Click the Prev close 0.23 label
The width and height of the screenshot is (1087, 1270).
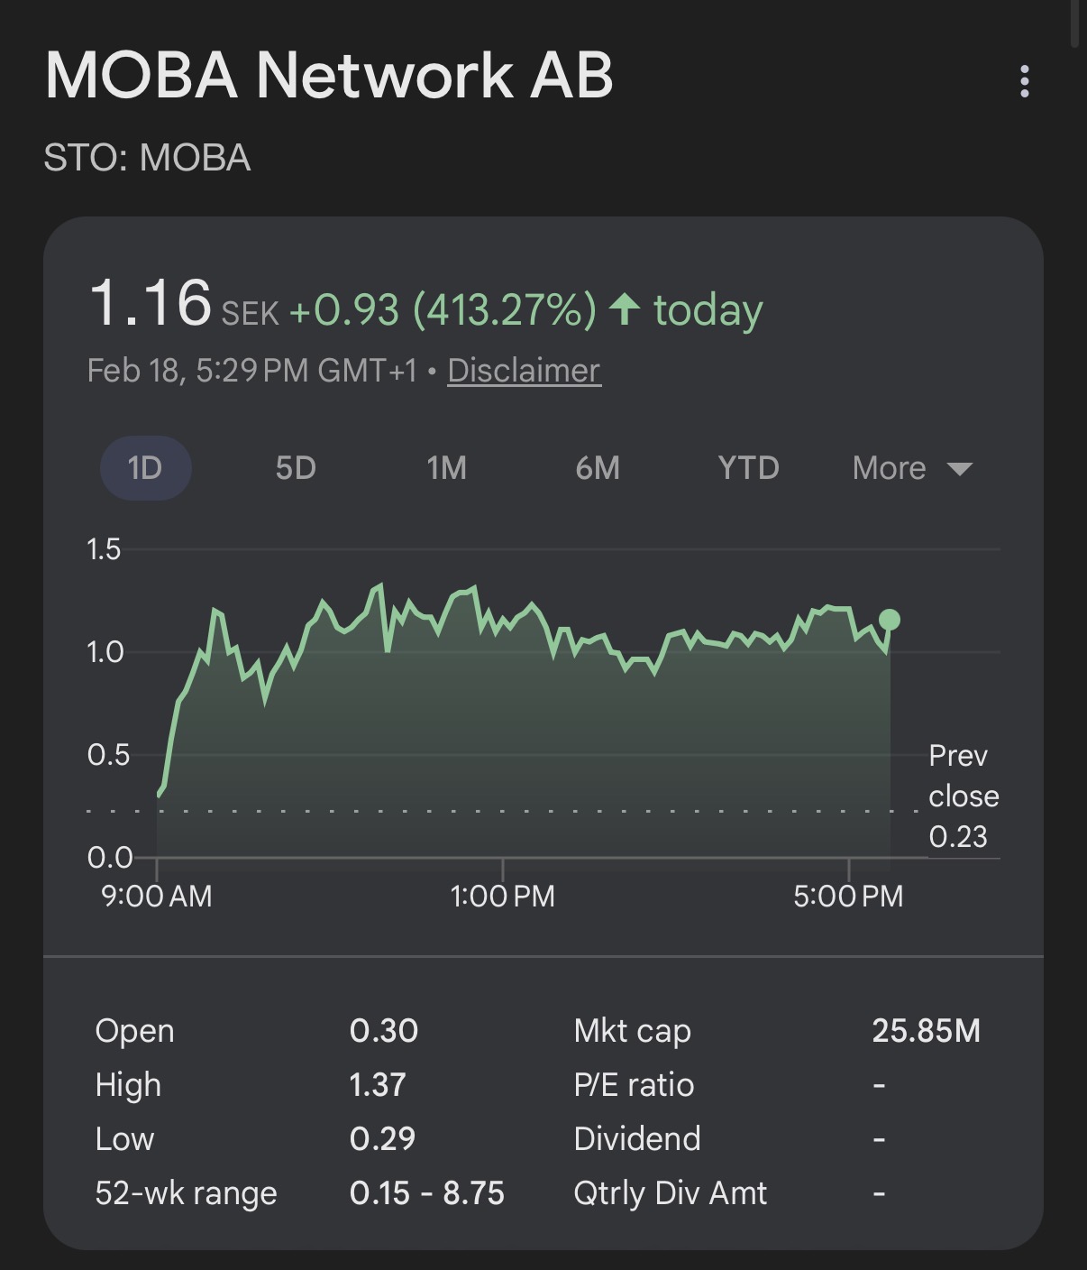(963, 796)
